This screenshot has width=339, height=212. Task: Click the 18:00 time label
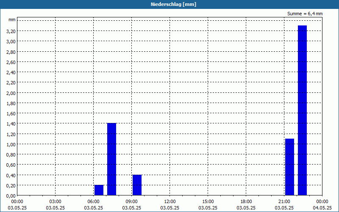tap(246, 202)
